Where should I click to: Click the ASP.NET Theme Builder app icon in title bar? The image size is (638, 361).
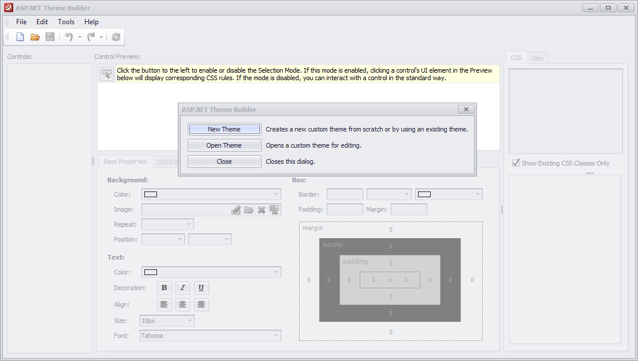(9, 7)
